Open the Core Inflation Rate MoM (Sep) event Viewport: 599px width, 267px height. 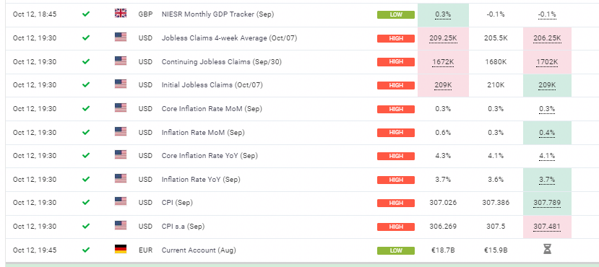point(212,109)
